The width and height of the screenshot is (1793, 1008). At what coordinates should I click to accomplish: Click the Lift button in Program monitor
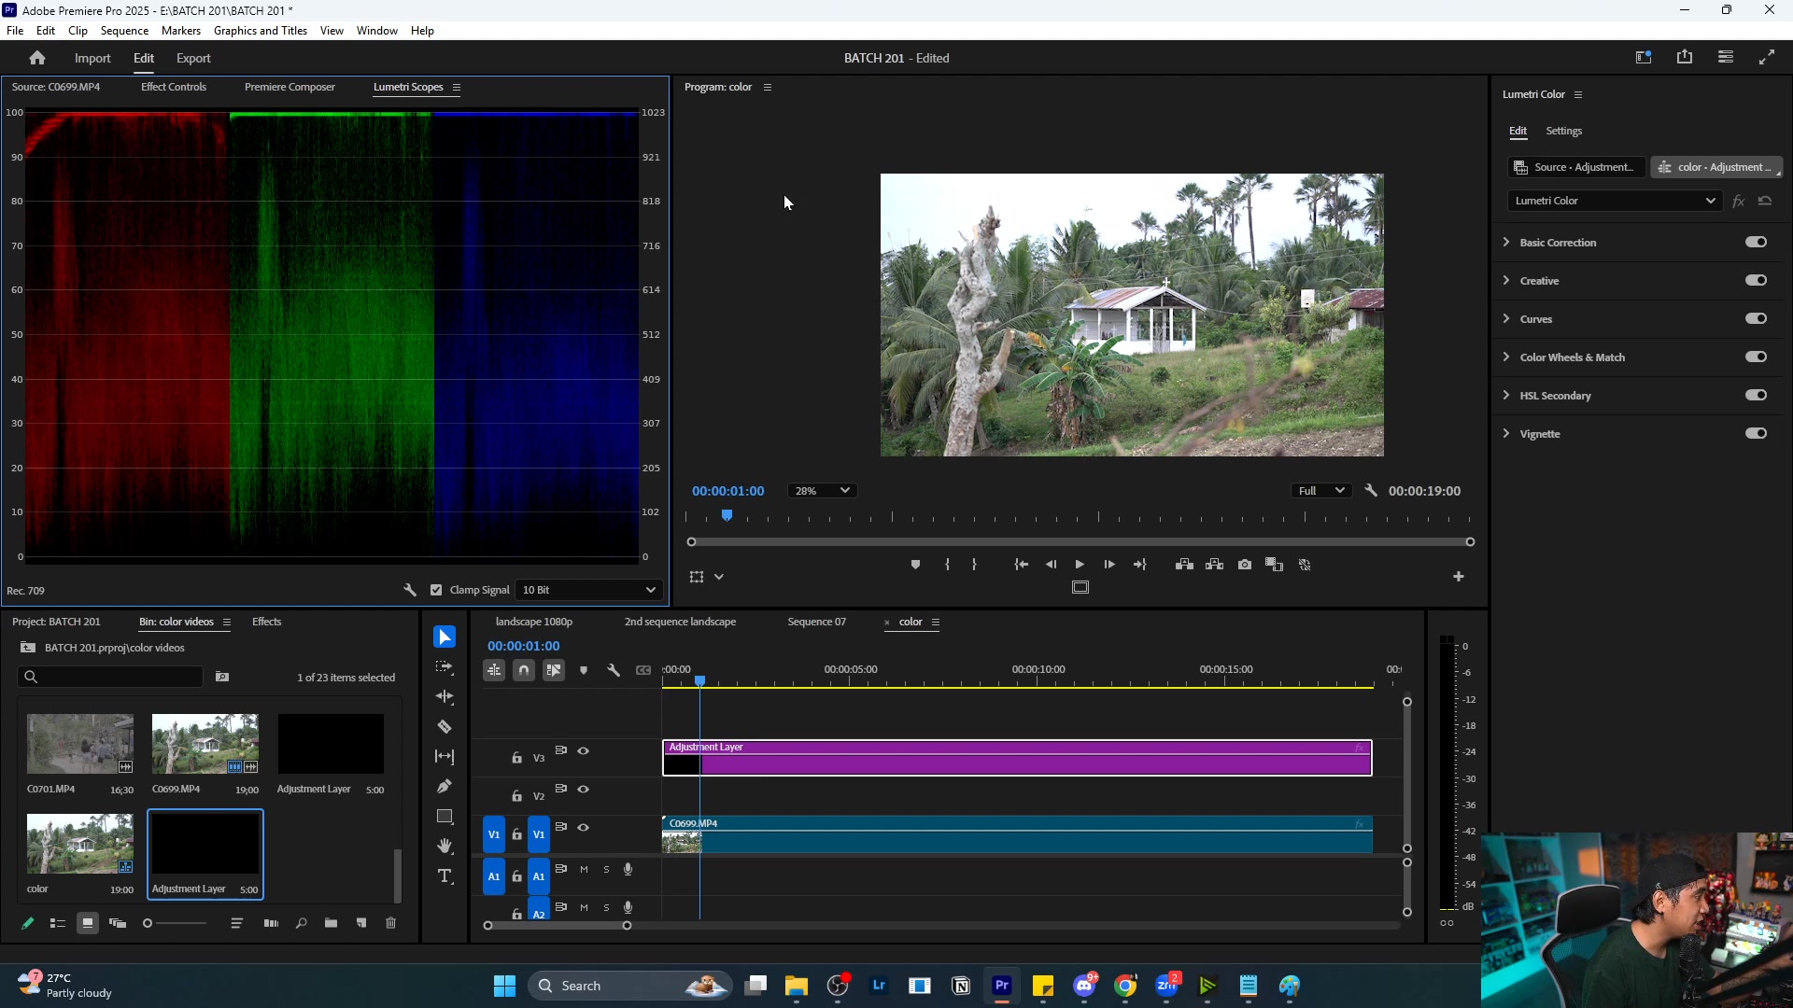pos(1184,565)
